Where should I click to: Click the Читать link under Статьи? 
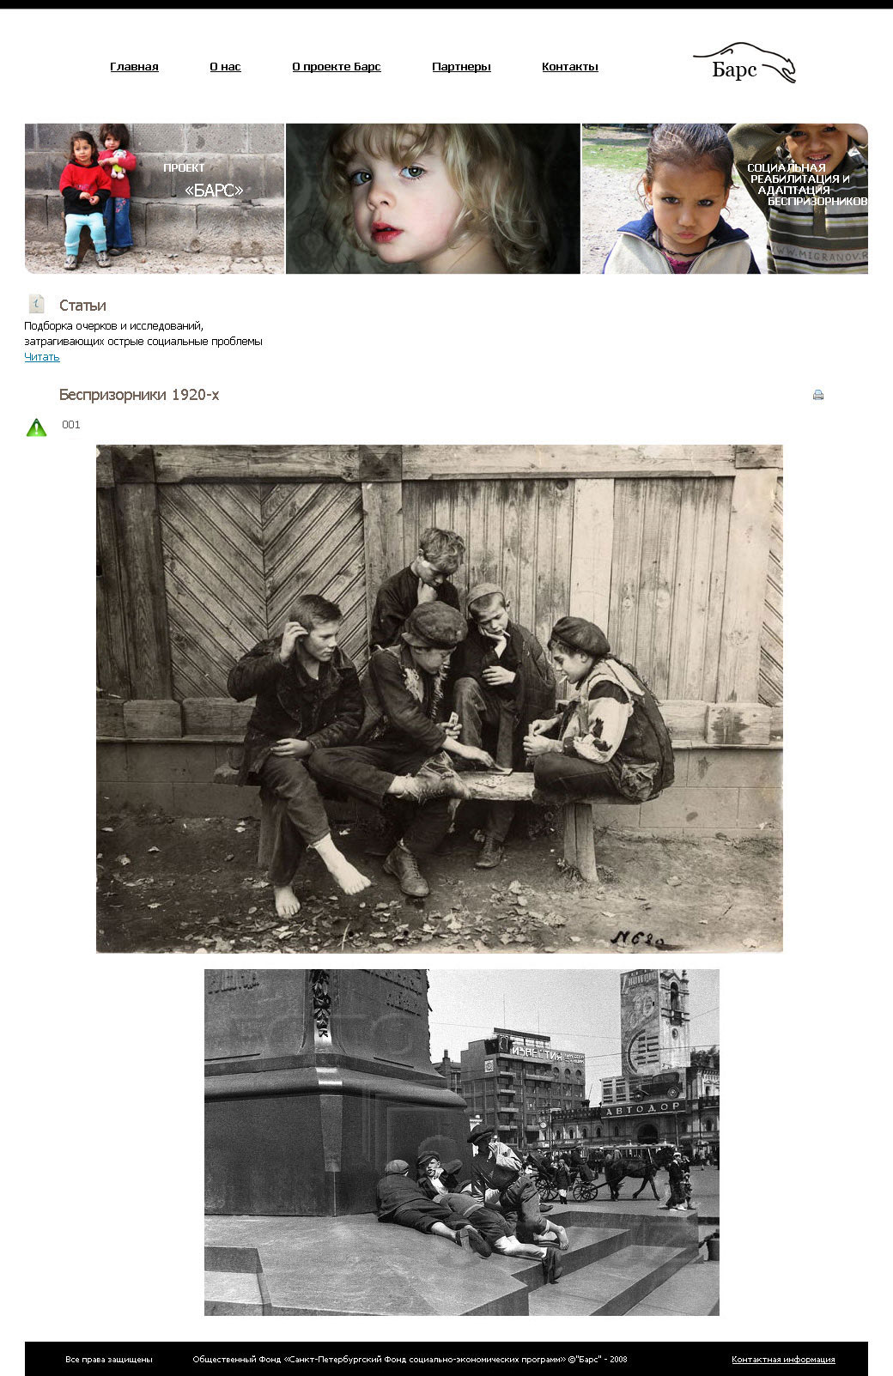[x=42, y=357]
